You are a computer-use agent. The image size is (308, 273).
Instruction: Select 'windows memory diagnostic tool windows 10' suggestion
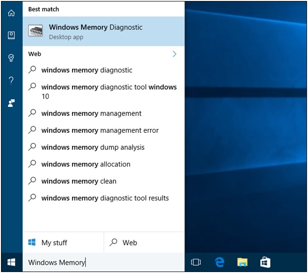point(103,92)
